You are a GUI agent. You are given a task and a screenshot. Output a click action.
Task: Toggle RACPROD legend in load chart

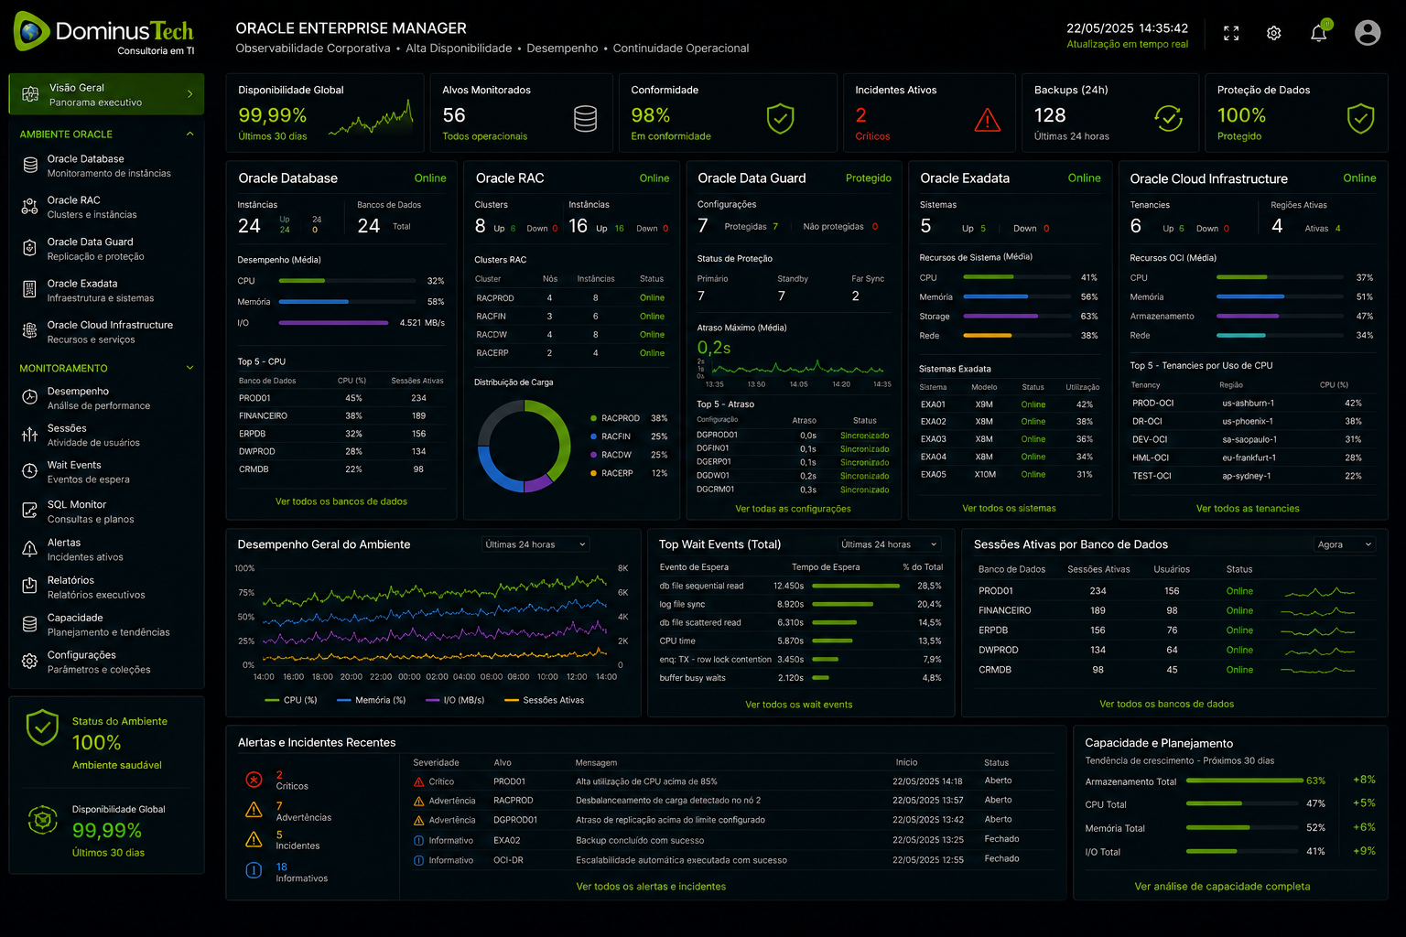(614, 418)
